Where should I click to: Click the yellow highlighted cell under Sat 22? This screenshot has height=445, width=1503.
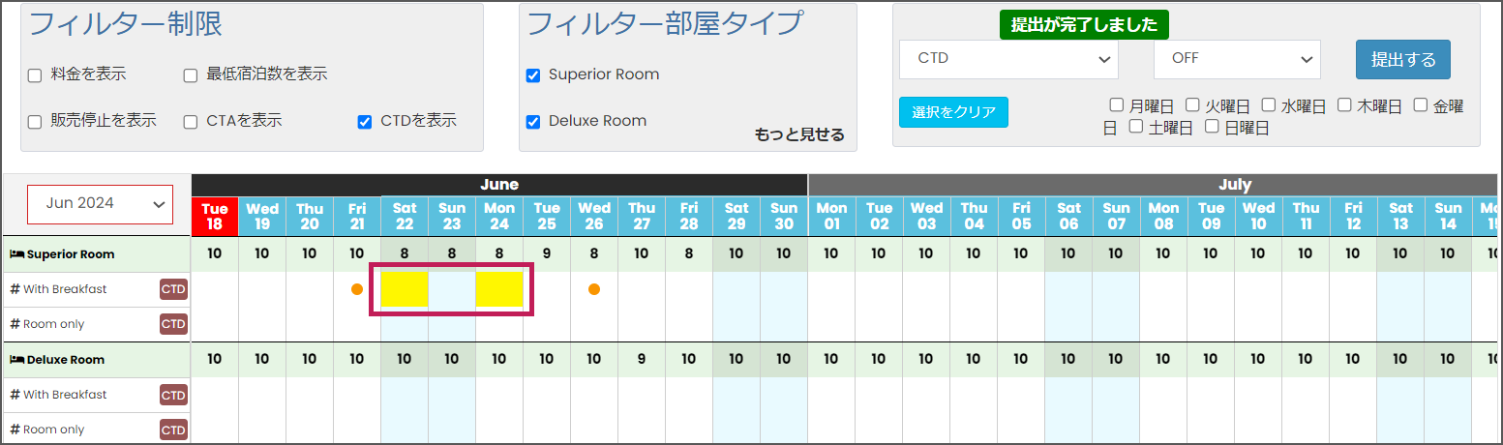[x=405, y=289]
